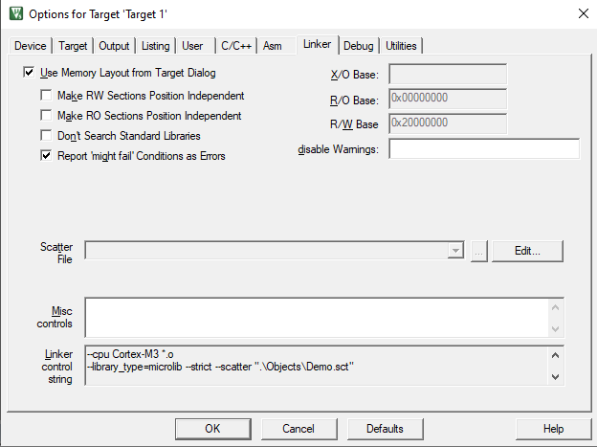Click Misc controls scrollbar down arrow
The width and height of the screenshot is (597, 447).
(555, 328)
